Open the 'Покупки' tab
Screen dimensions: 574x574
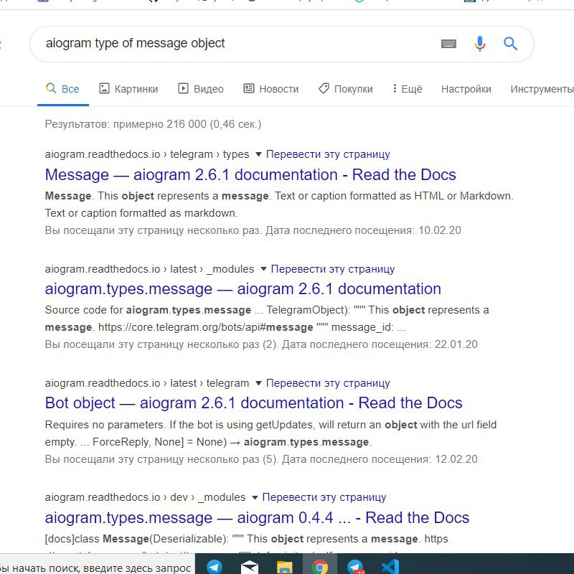pos(346,89)
